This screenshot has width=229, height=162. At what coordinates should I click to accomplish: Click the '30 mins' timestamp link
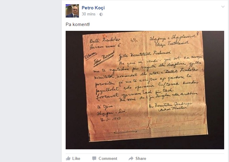(89, 14)
